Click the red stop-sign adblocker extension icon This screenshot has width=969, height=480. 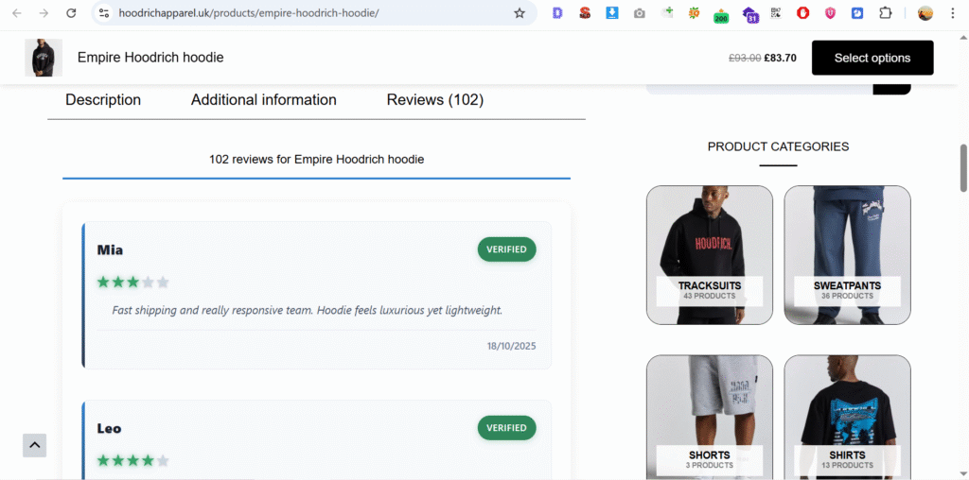click(x=803, y=13)
